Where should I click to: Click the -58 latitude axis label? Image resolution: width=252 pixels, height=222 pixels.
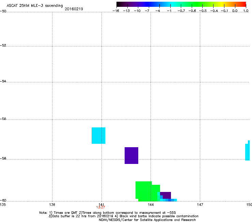tap(3, 158)
